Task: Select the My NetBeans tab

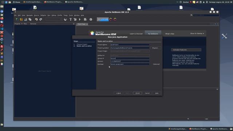Action: point(153,34)
